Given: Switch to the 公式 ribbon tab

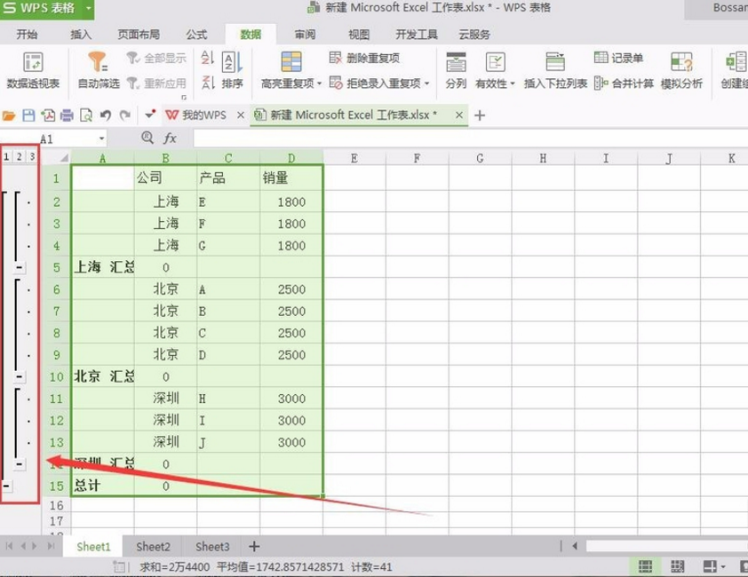Looking at the screenshot, I should coord(196,35).
